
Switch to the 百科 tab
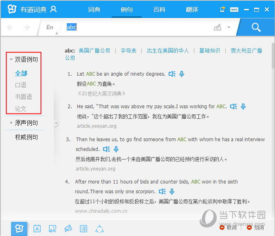point(159,9)
